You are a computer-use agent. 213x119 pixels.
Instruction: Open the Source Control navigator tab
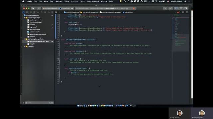click(x=27, y=12)
